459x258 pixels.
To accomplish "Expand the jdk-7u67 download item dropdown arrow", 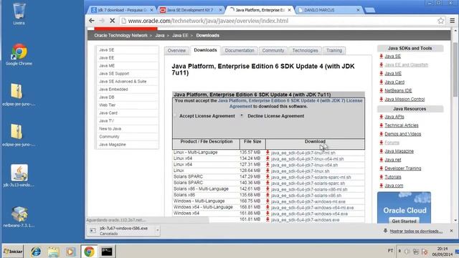I will (x=158, y=231).
